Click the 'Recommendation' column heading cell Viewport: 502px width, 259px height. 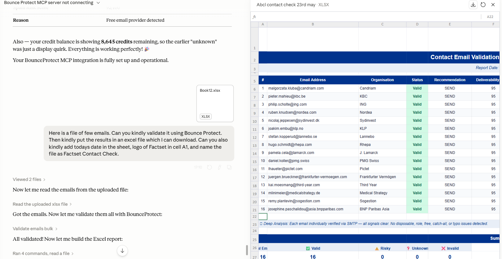point(450,80)
